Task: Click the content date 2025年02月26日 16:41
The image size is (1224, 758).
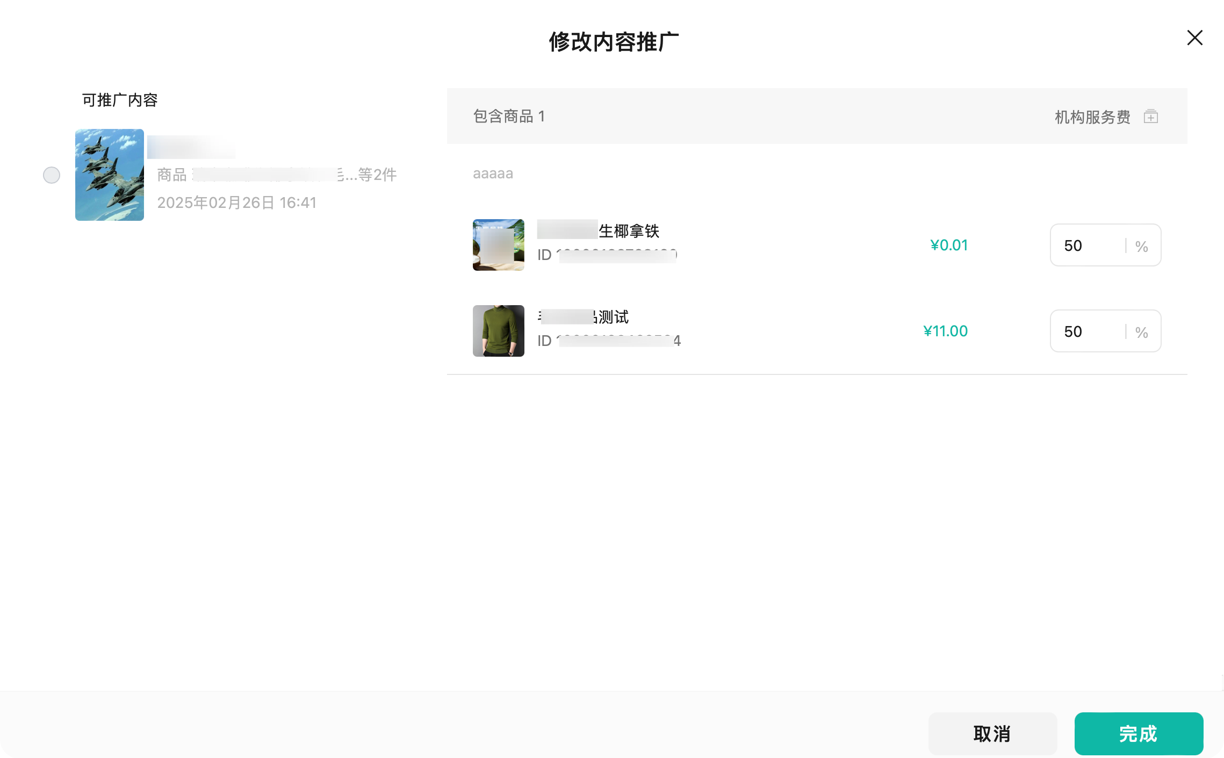Action: [236, 203]
